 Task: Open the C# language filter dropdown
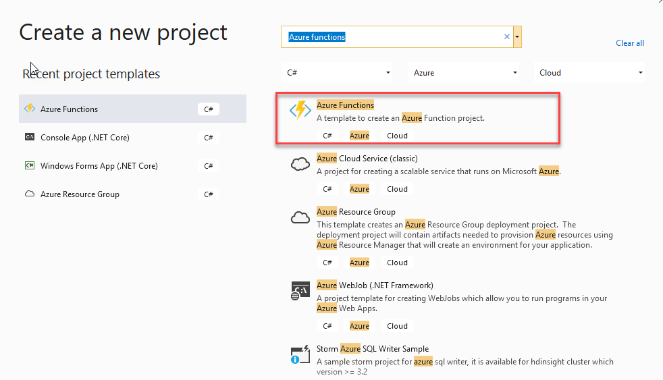[x=337, y=73]
